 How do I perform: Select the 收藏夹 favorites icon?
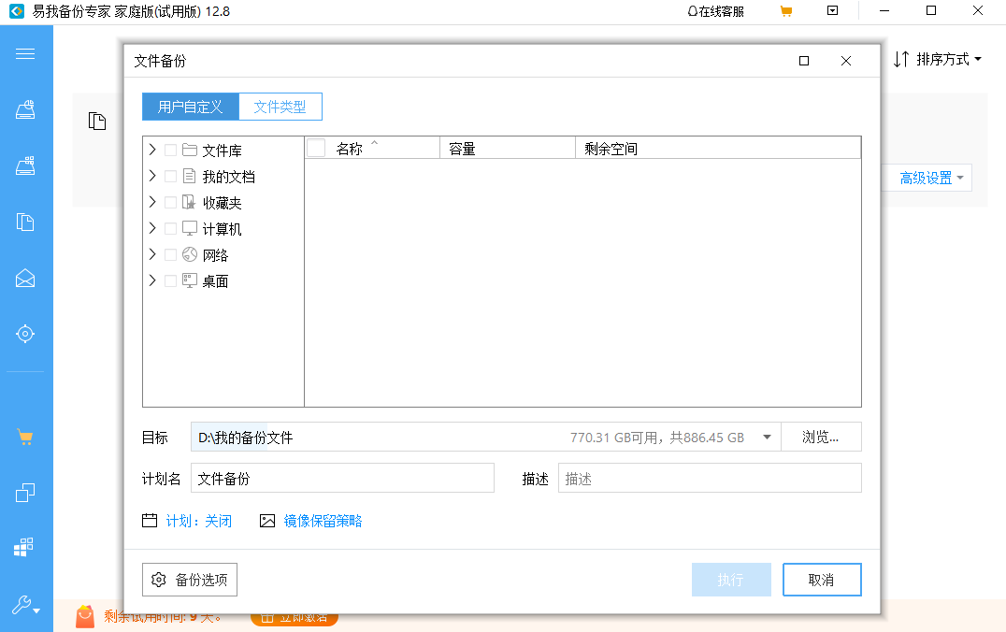coord(189,202)
